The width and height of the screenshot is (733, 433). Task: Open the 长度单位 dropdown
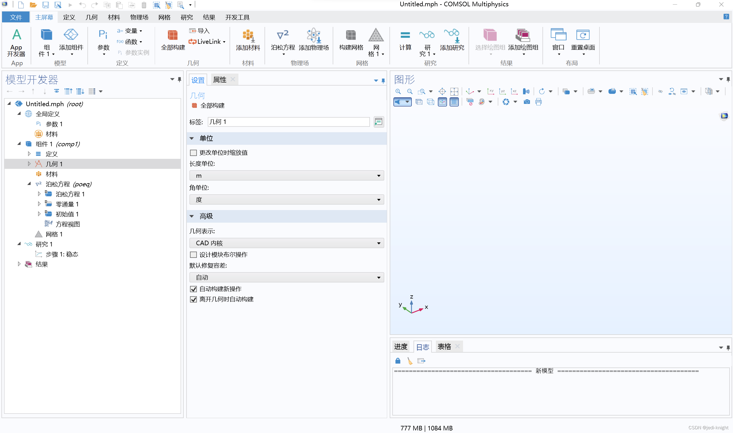coord(287,176)
